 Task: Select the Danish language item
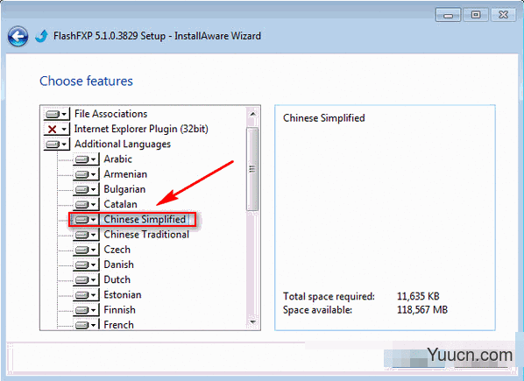tap(118, 265)
